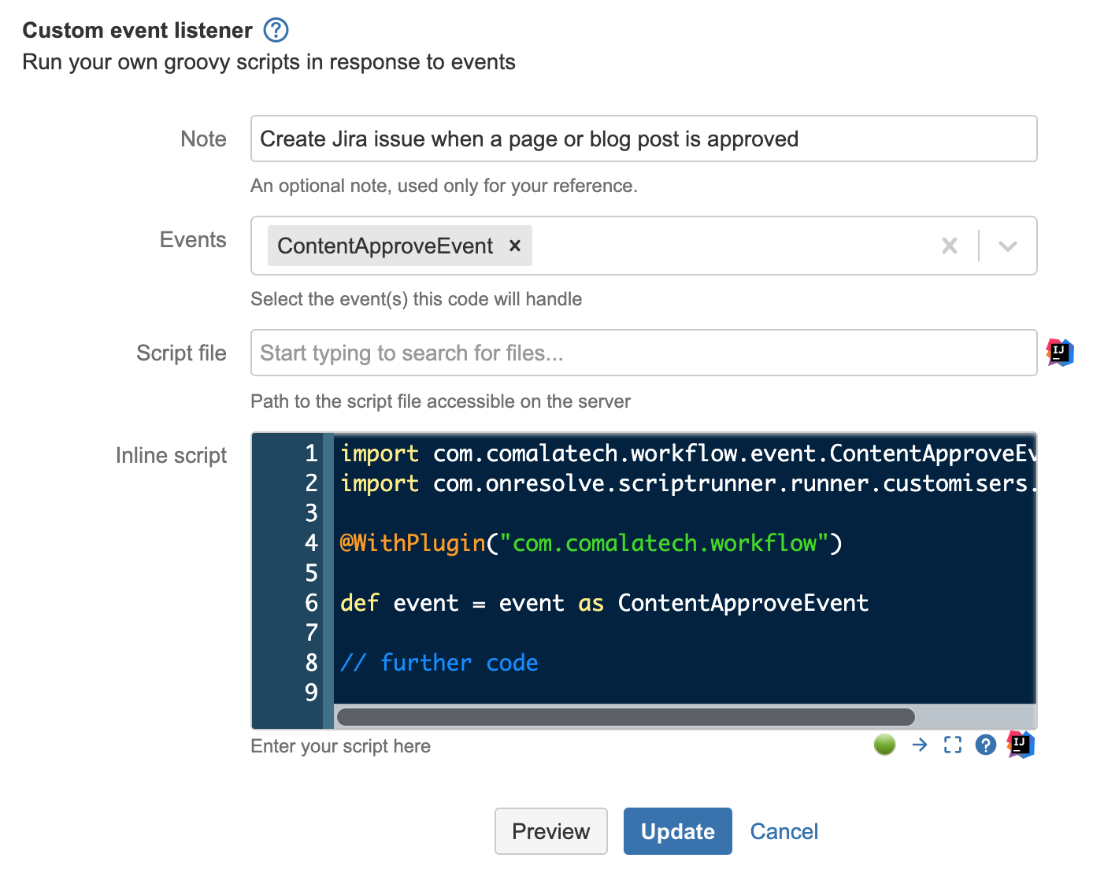Open help for Custom event listener
Viewport: 1093px width, 880px height.
[276, 31]
